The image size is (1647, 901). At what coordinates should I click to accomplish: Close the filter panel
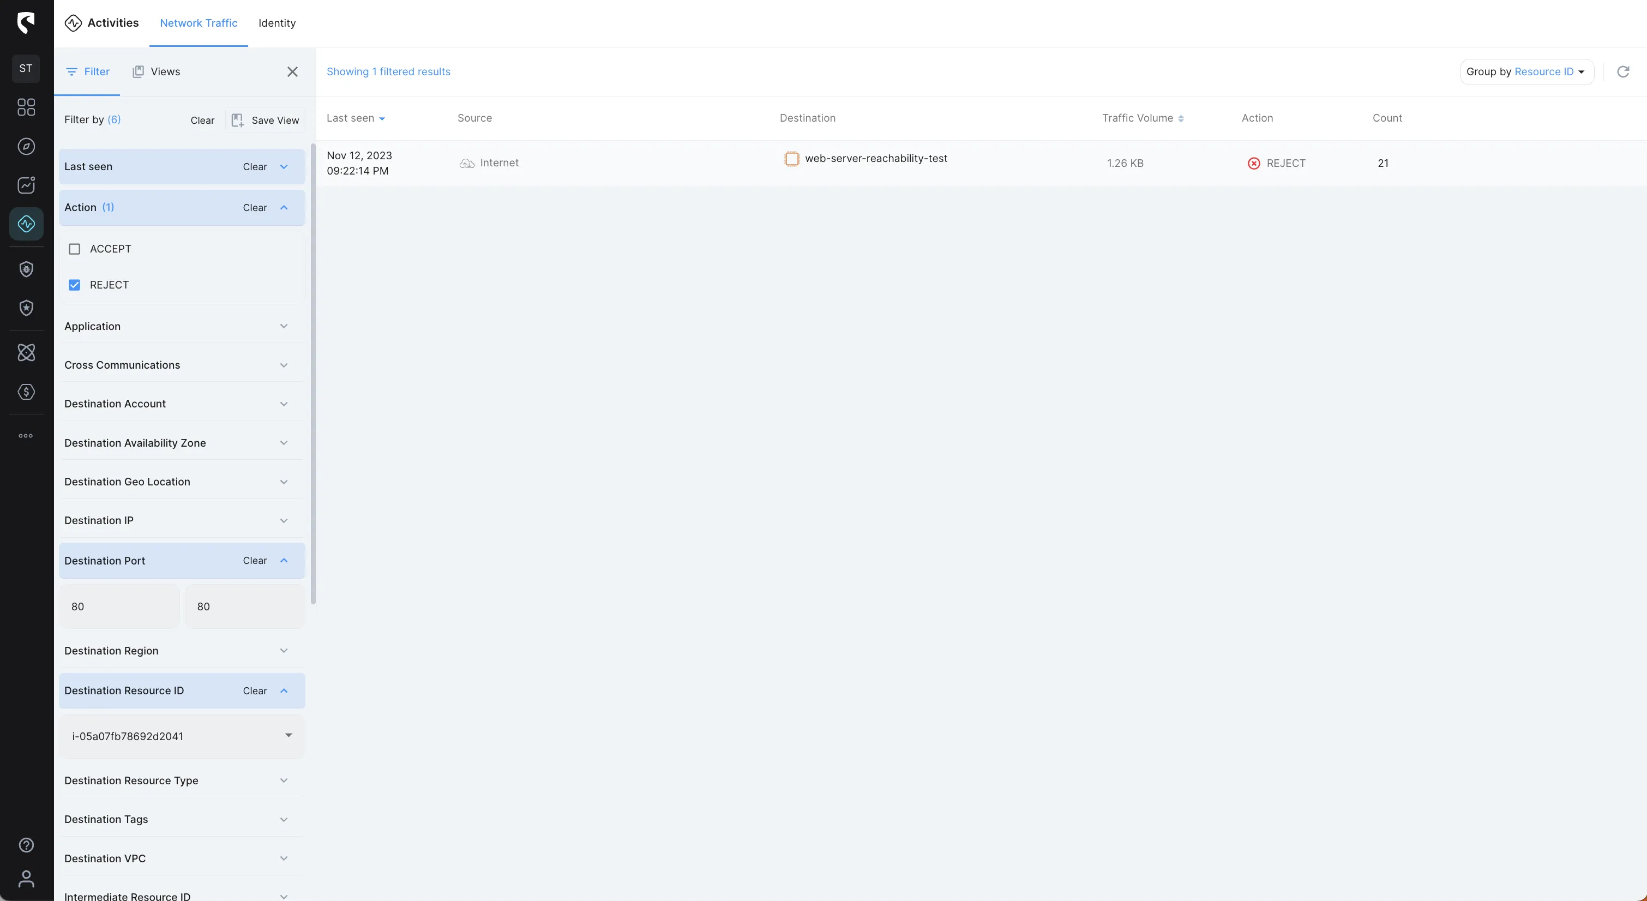click(292, 71)
